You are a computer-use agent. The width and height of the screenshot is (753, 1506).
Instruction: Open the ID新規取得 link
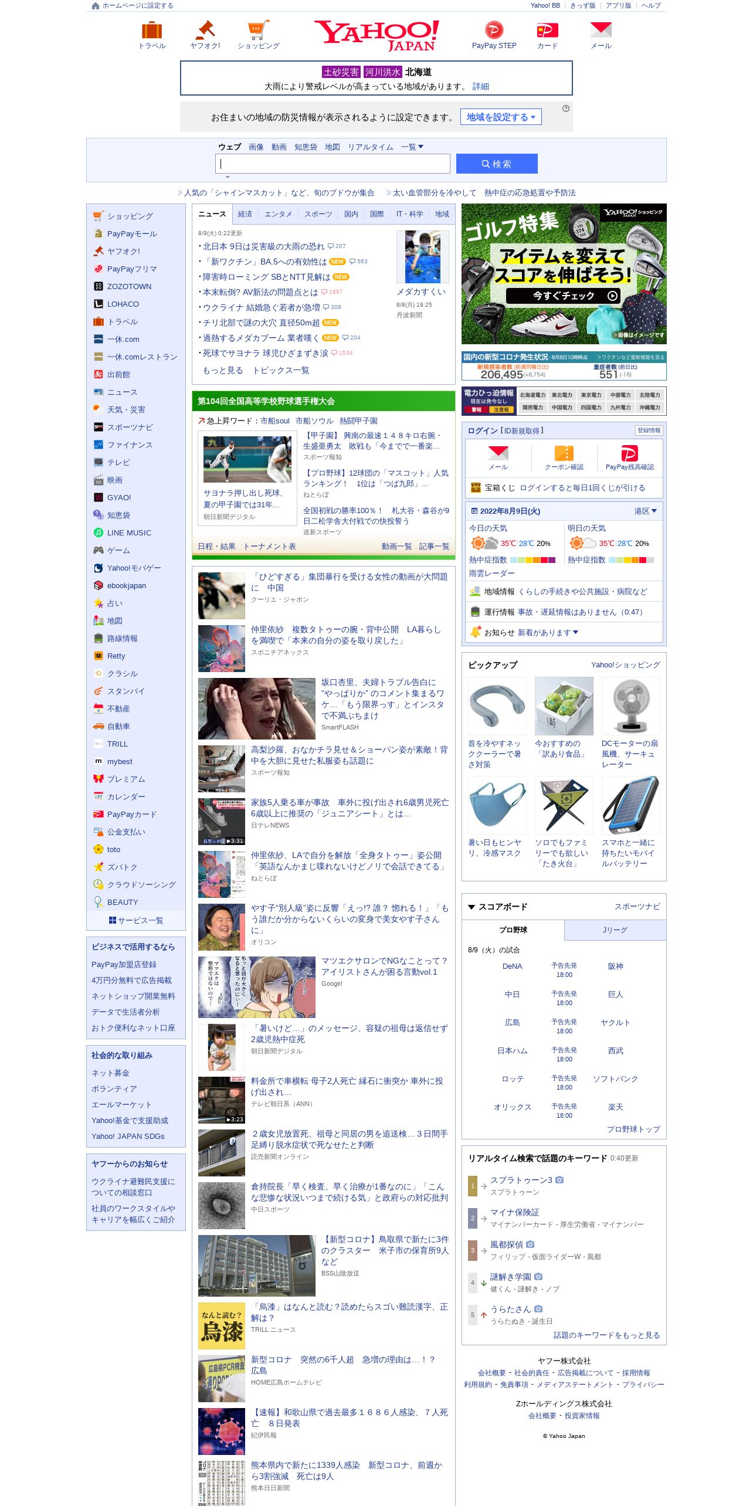522,430
